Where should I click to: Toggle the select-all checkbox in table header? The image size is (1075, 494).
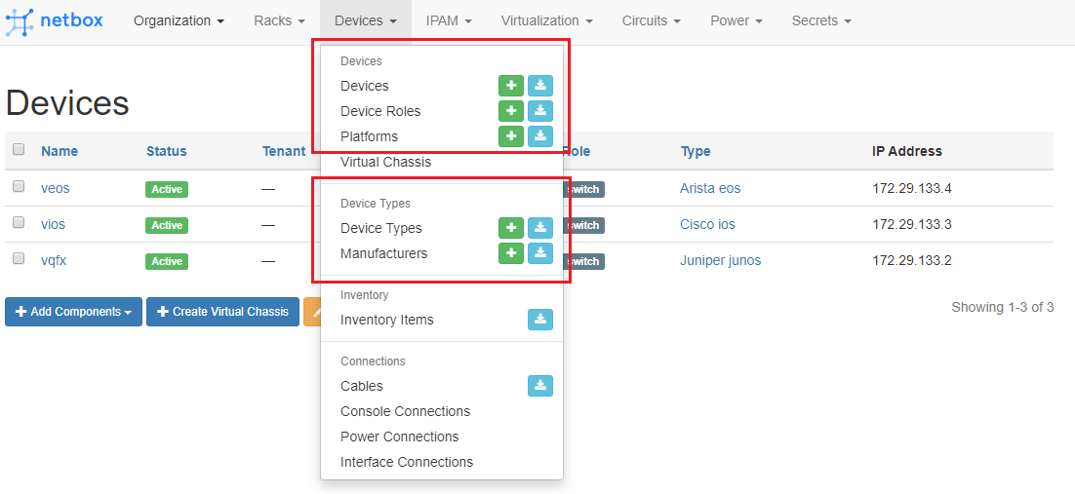coord(19,150)
